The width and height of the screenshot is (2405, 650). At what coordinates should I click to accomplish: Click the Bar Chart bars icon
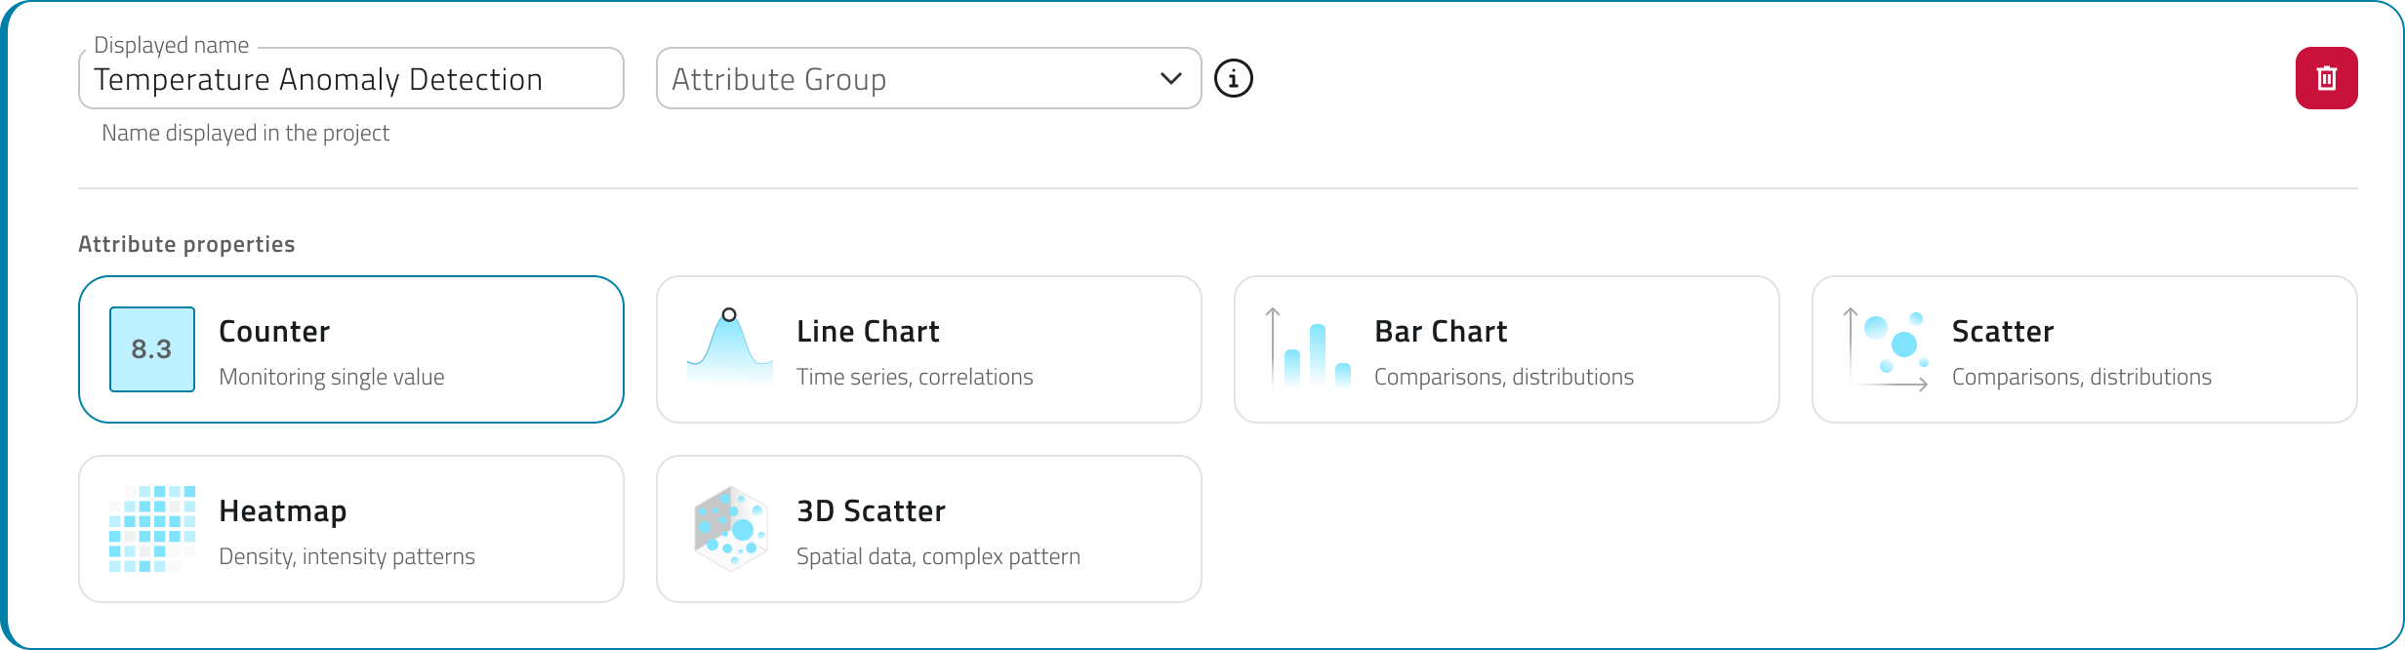(x=1308, y=348)
